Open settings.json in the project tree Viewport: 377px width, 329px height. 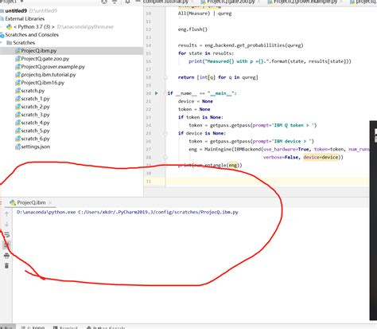36,147
